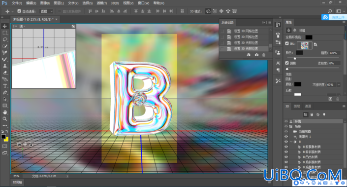Filter 3D panel by lights
347x187 pixels.
(x=324, y=114)
